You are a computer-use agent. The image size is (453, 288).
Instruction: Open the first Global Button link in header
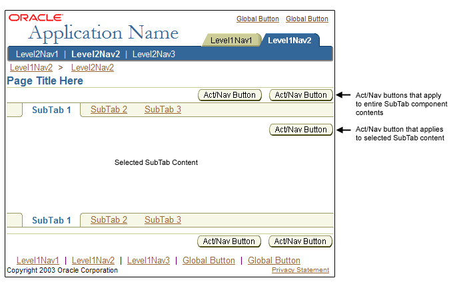[x=258, y=19]
